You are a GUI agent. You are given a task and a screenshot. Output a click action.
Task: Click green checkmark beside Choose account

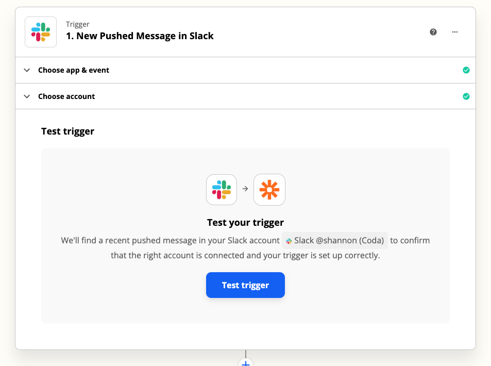(x=466, y=96)
